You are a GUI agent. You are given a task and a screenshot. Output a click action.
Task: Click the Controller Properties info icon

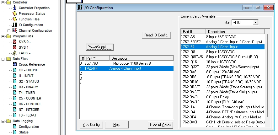(x=15, y=8)
